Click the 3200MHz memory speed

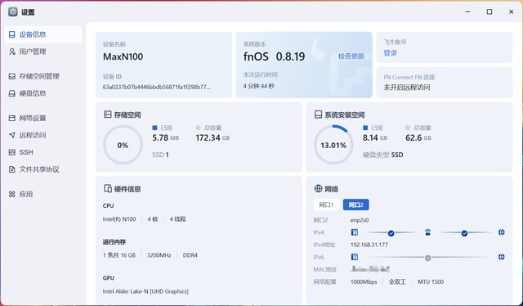pos(159,255)
